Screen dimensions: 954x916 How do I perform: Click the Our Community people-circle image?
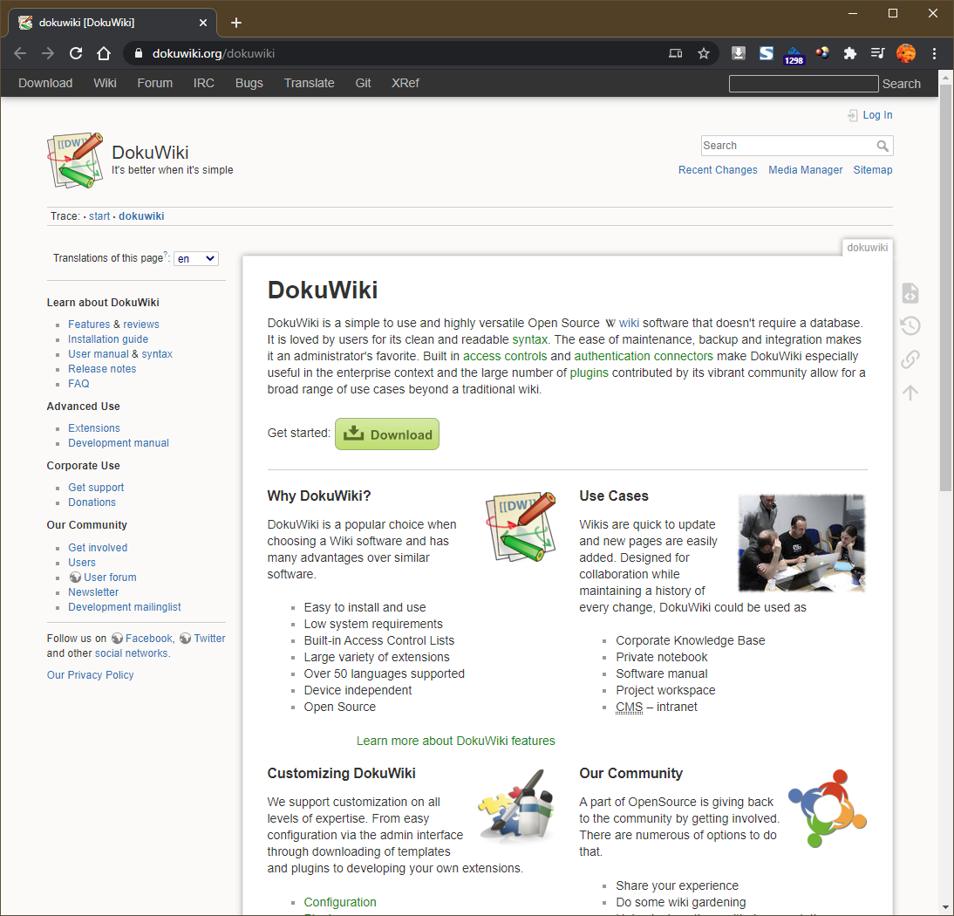click(x=827, y=809)
